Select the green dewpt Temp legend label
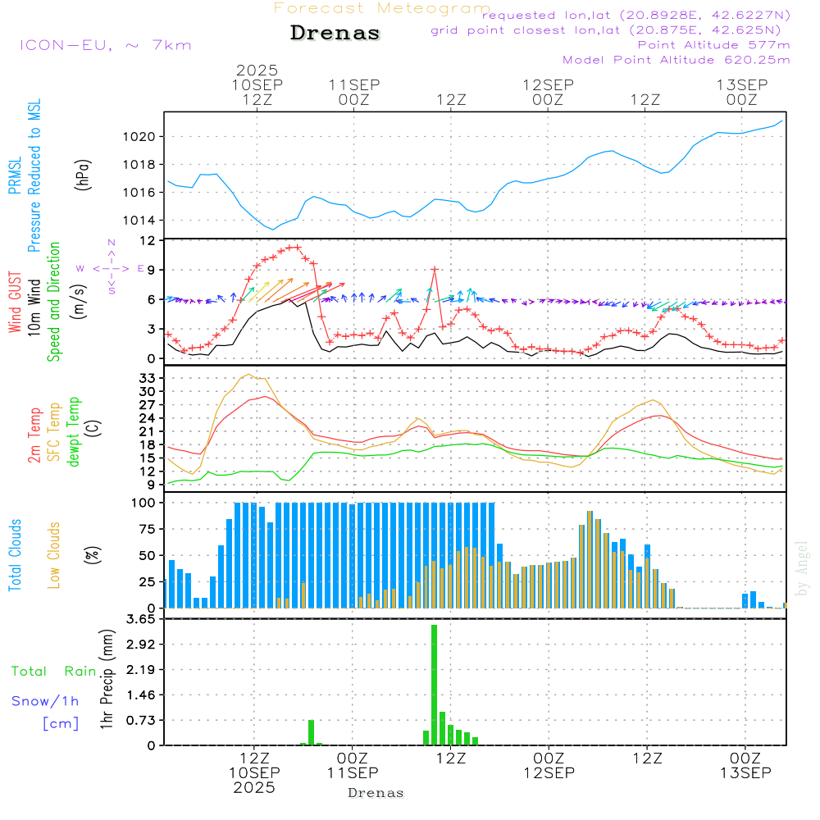Image resolution: width=820 pixels, height=820 pixels. [74, 432]
